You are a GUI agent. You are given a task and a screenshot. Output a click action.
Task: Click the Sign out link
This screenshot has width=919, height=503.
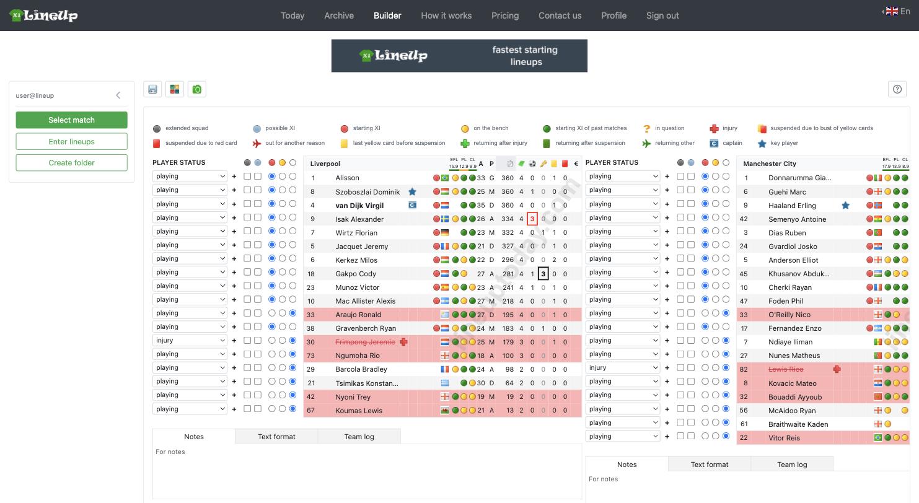tap(662, 15)
